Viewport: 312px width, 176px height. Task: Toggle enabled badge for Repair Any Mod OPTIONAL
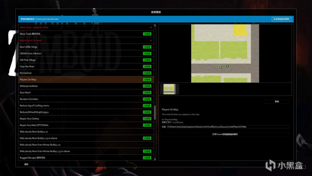click(x=147, y=125)
